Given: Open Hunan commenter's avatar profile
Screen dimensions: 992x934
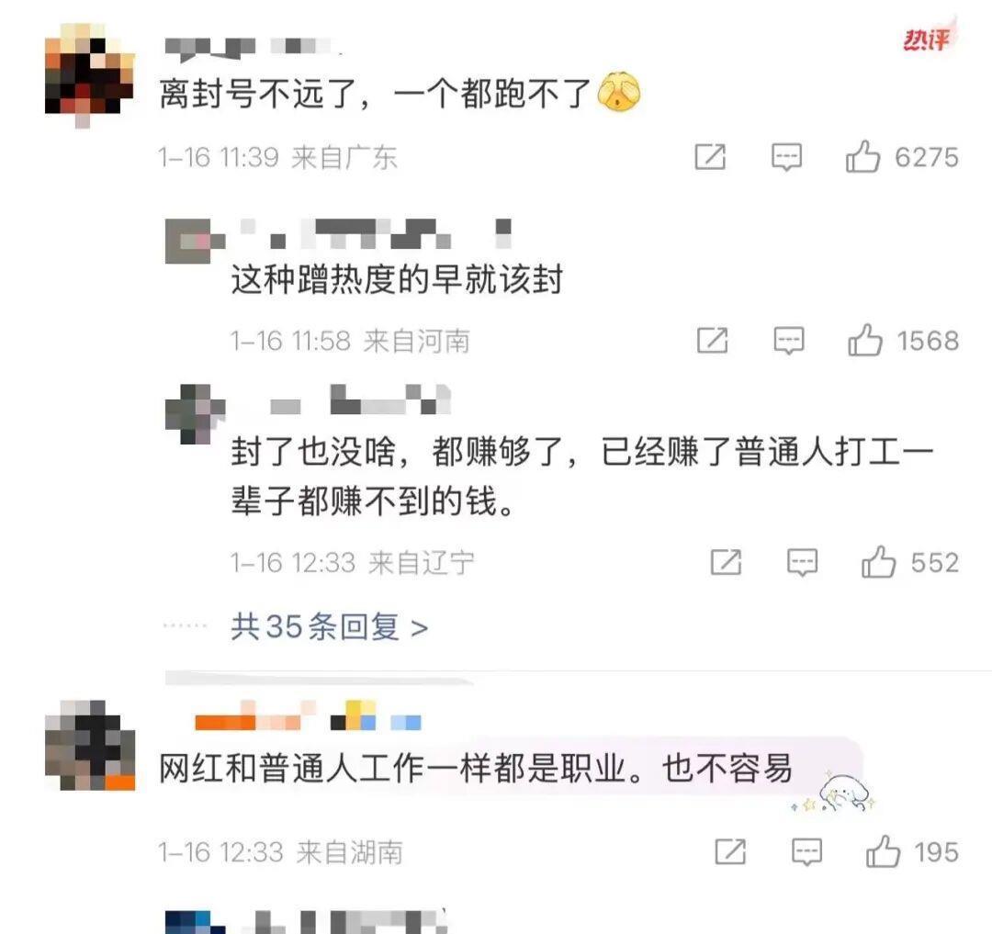Looking at the screenshot, I should click(90, 746).
